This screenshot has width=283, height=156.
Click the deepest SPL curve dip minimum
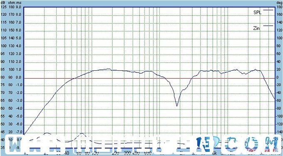tap(177, 106)
